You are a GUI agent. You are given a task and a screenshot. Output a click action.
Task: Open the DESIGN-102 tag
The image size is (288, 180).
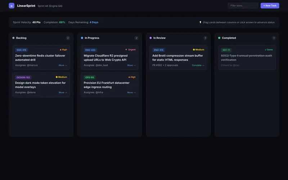(x=23, y=77)
